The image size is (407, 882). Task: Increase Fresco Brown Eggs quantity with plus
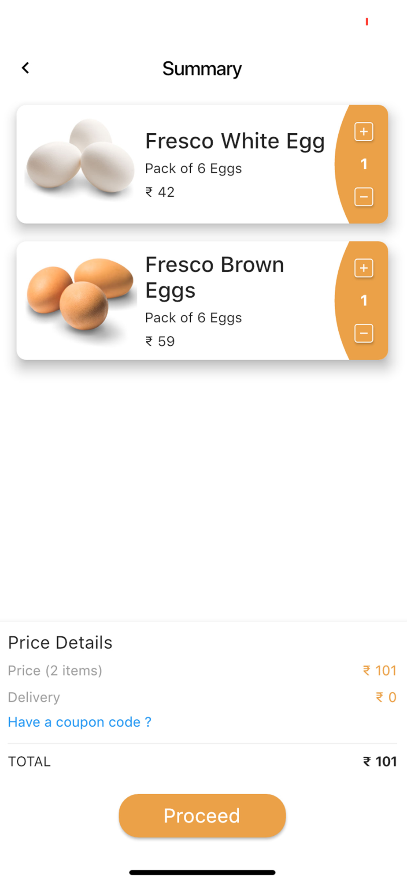click(364, 268)
